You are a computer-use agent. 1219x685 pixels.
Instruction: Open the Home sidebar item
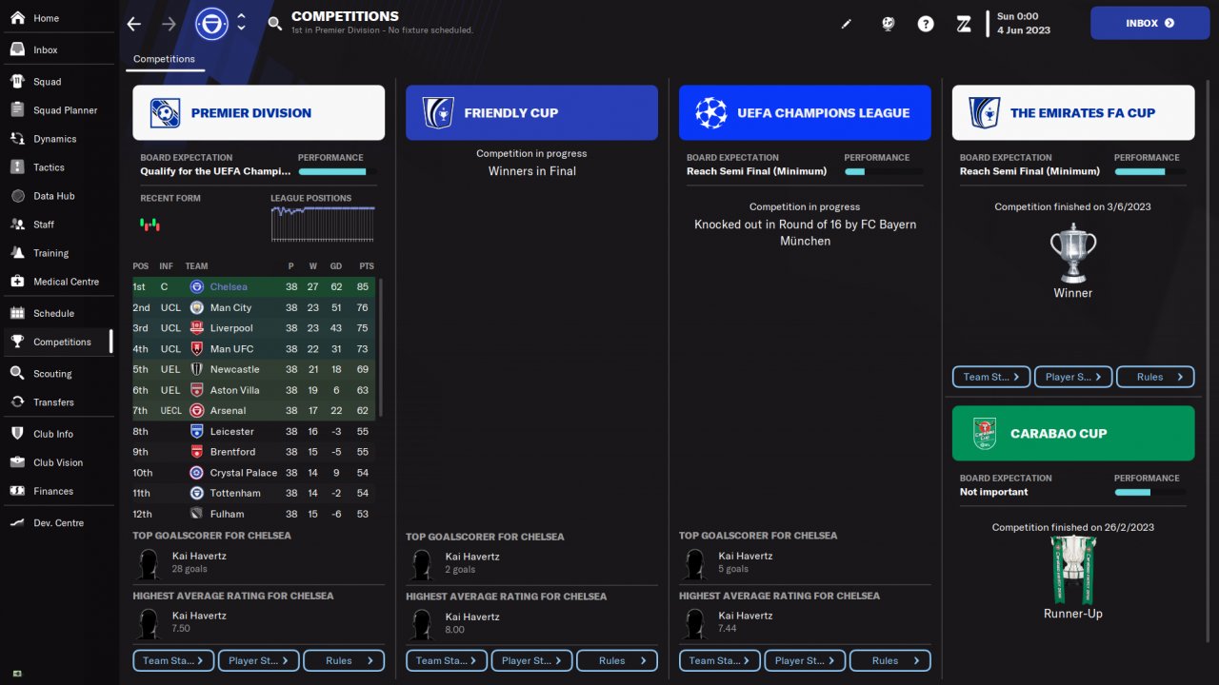point(57,18)
